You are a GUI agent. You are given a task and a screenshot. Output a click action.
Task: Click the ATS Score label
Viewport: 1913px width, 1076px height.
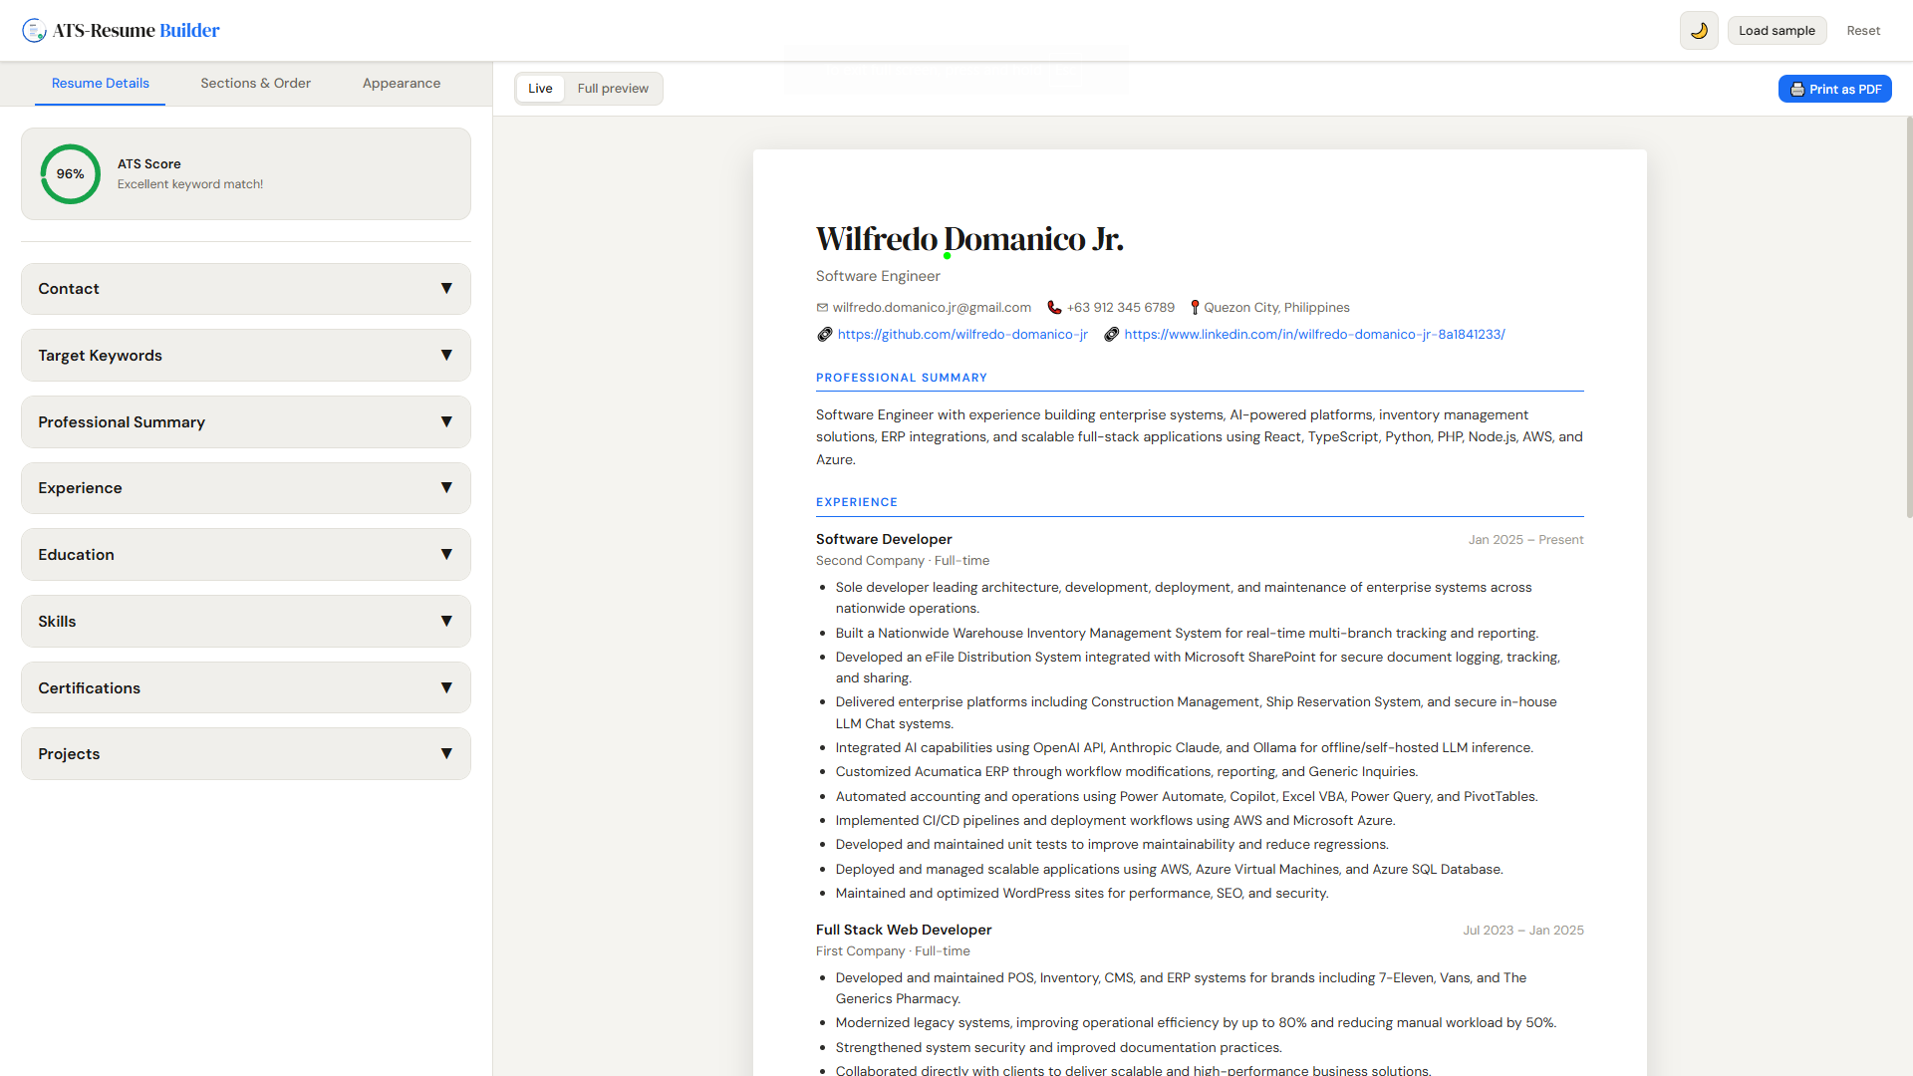(149, 164)
